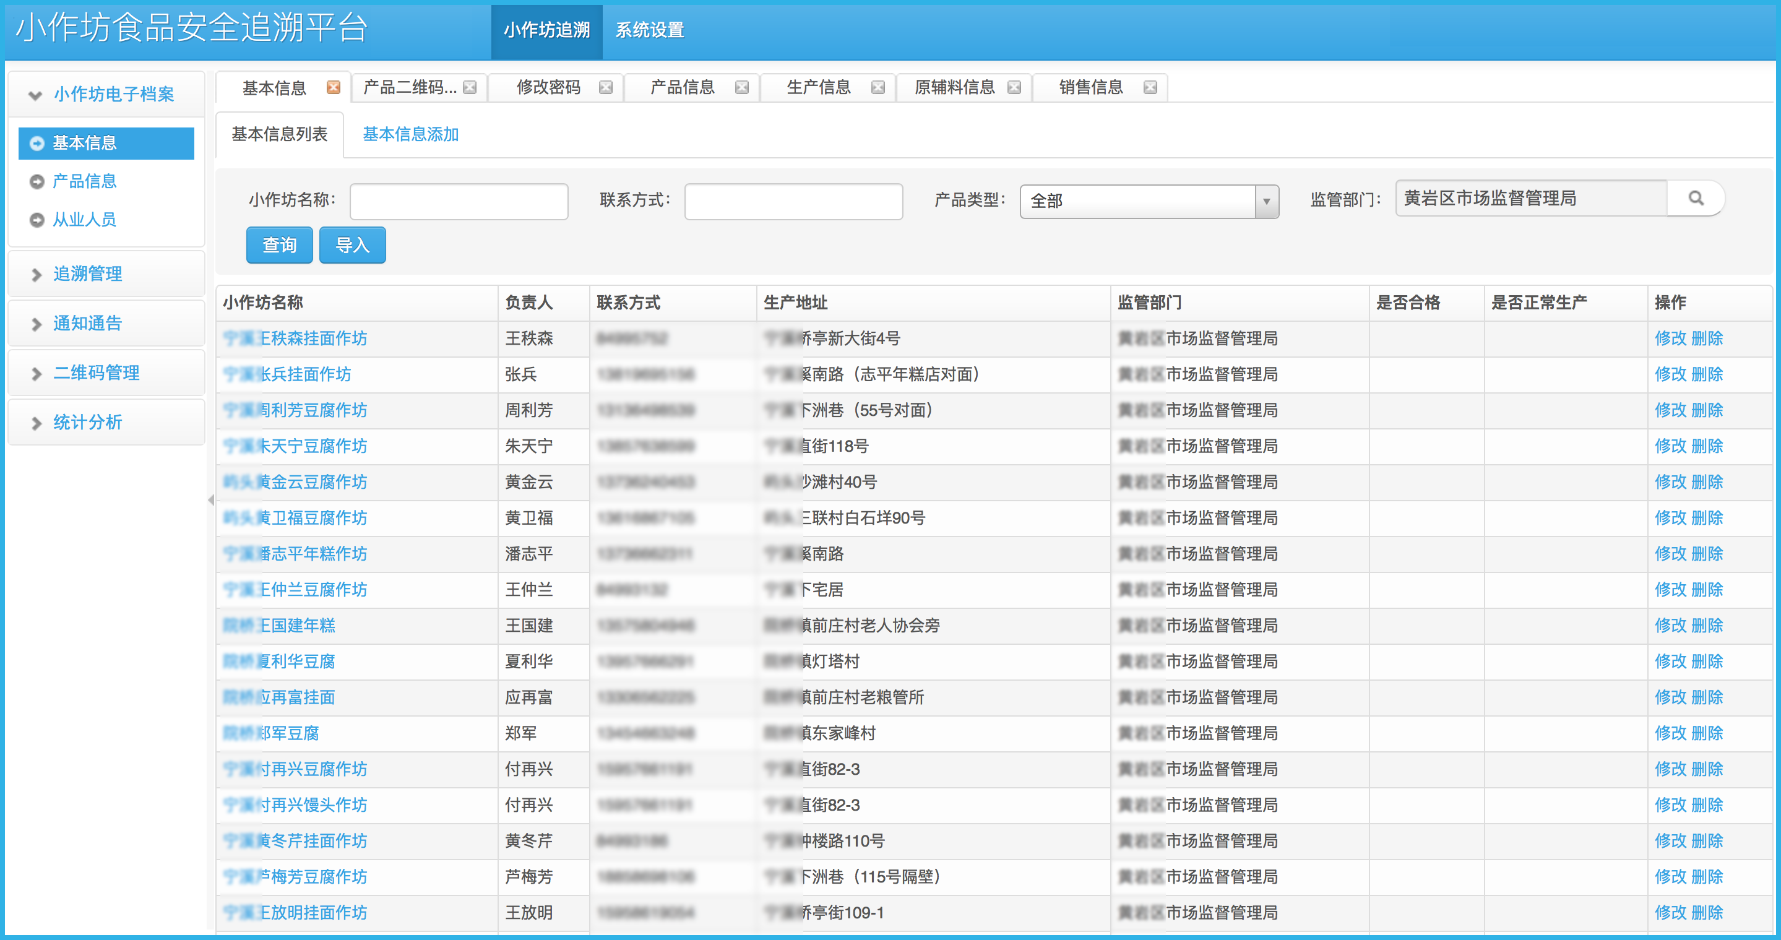Click 修改 link in the 王秩森 row
Viewport: 1781px width, 940px height.
pos(1670,338)
